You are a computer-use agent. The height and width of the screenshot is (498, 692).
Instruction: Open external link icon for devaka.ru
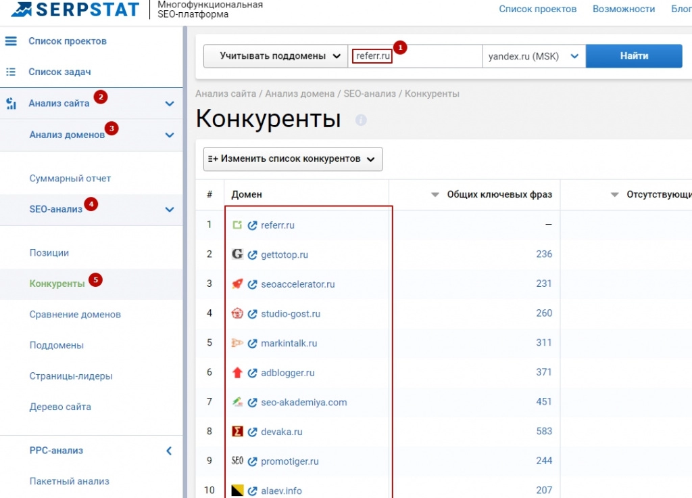[x=253, y=432]
